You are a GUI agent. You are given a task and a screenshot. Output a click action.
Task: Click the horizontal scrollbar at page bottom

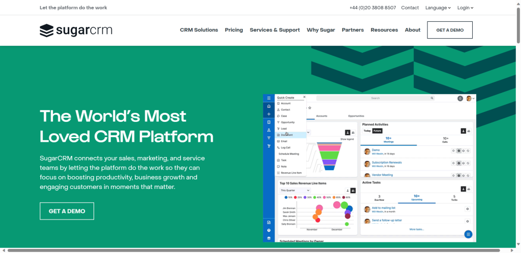pyautogui.click(x=254, y=250)
